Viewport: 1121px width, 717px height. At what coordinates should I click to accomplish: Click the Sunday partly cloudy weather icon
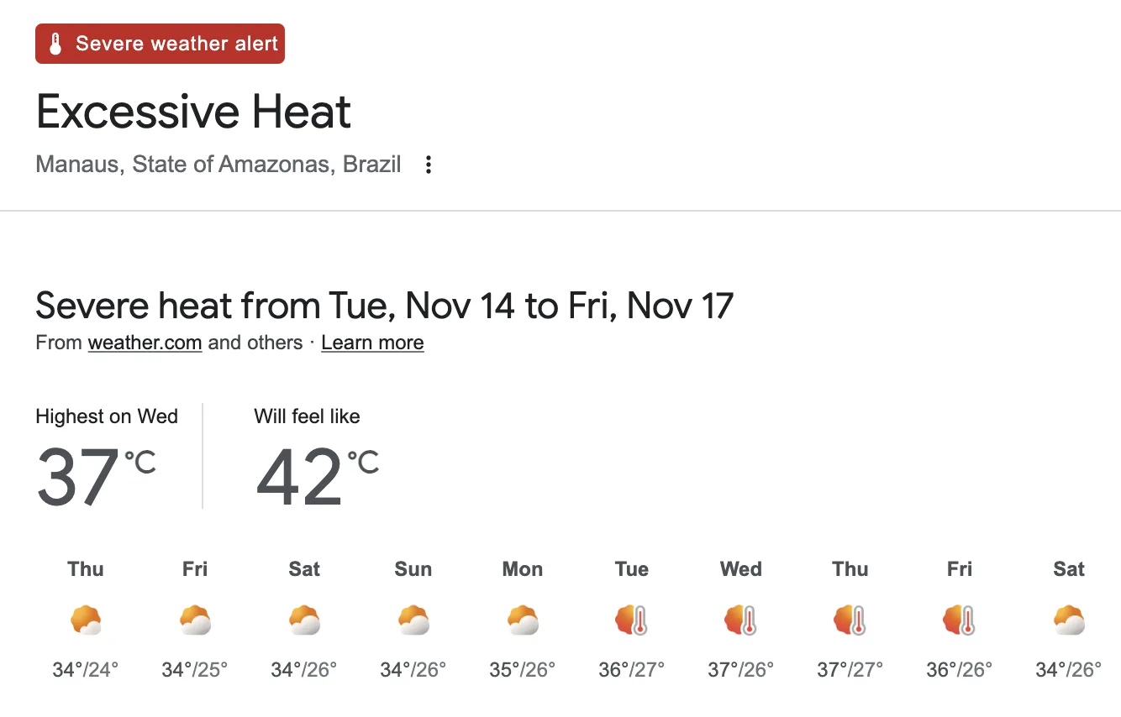[x=413, y=620]
